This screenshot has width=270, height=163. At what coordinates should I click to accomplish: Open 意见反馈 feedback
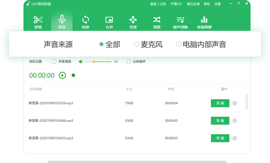[193, 4]
